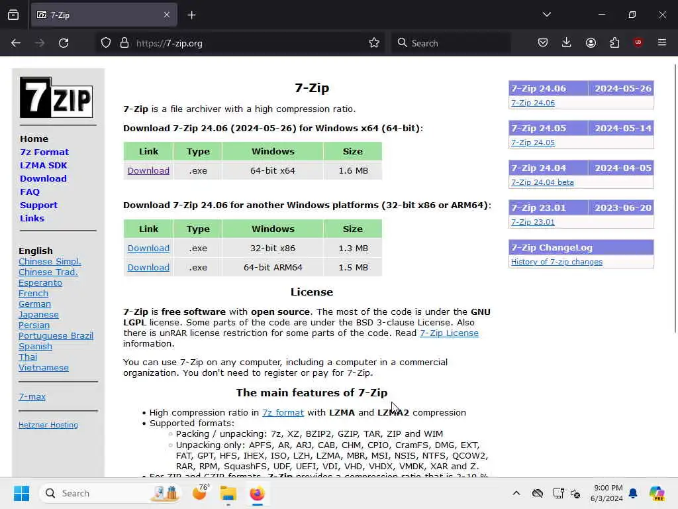Click the taskbar display cast icon
Image resolution: width=678 pixels, height=509 pixels.
coord(558,493)
